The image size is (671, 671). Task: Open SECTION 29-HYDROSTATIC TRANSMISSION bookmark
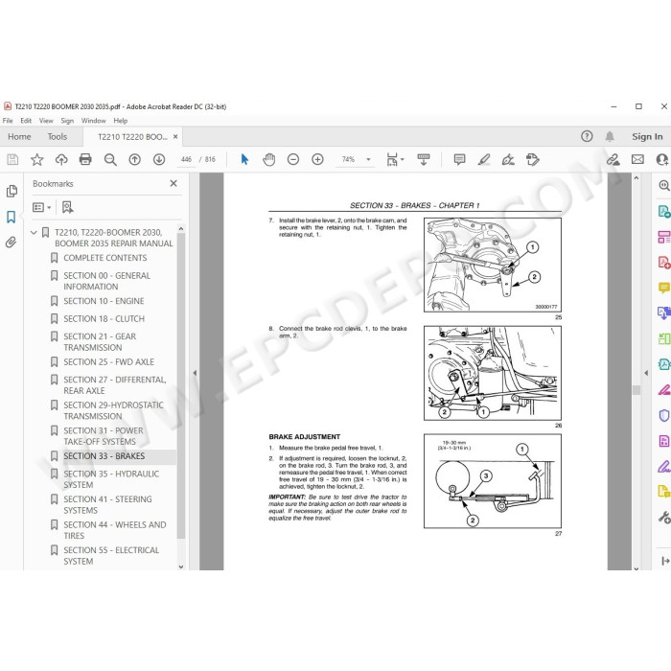pyautogui.click(x=113, y=410)
